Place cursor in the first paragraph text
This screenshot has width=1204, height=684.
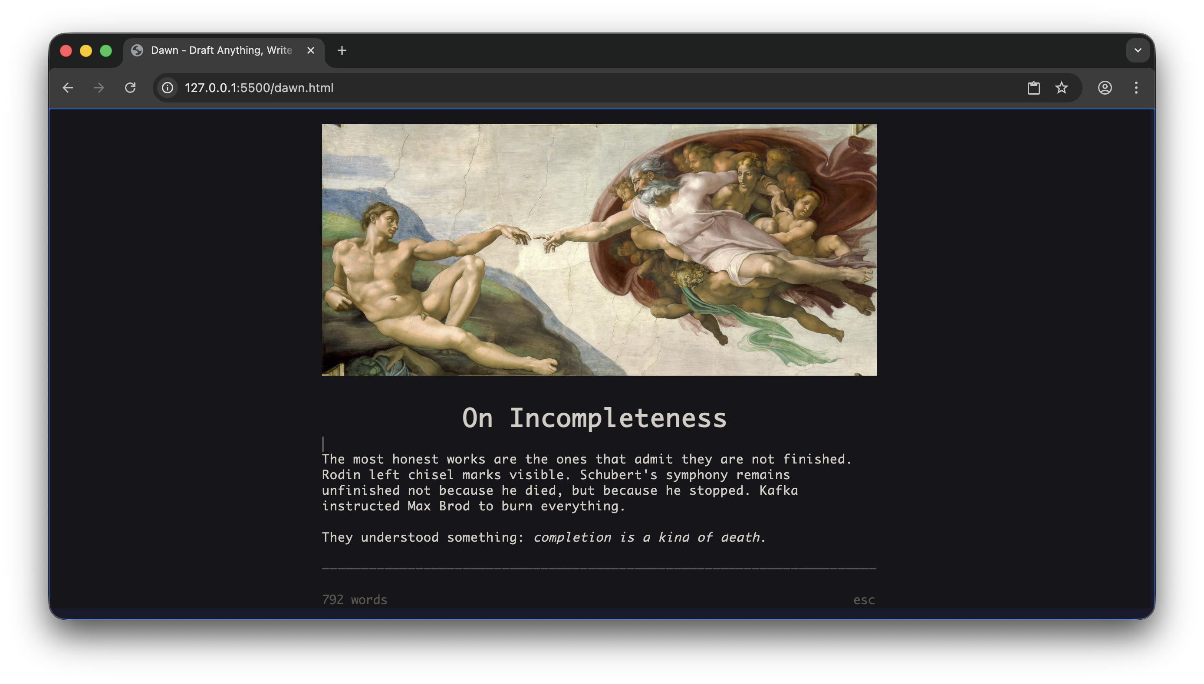tap(559, 483)
